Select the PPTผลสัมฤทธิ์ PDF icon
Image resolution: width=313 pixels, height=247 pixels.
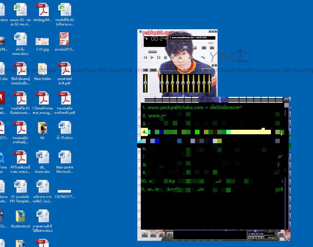20,162
